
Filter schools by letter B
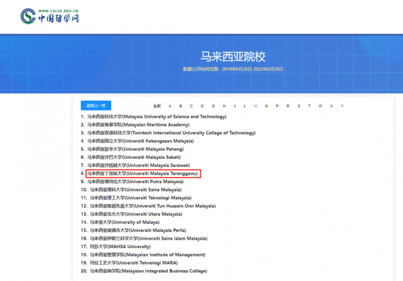pyautogui.click(x=181, y=106)
